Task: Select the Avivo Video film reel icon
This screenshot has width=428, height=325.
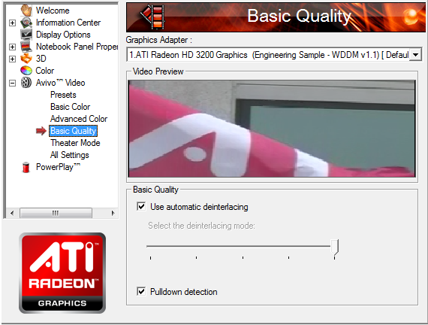Action: [26, 83]
